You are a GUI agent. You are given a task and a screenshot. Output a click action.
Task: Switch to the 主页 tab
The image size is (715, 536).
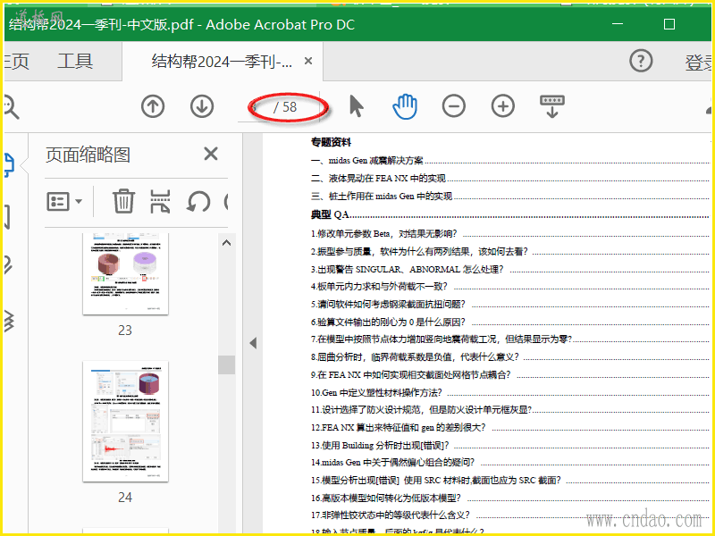(16, 61)
